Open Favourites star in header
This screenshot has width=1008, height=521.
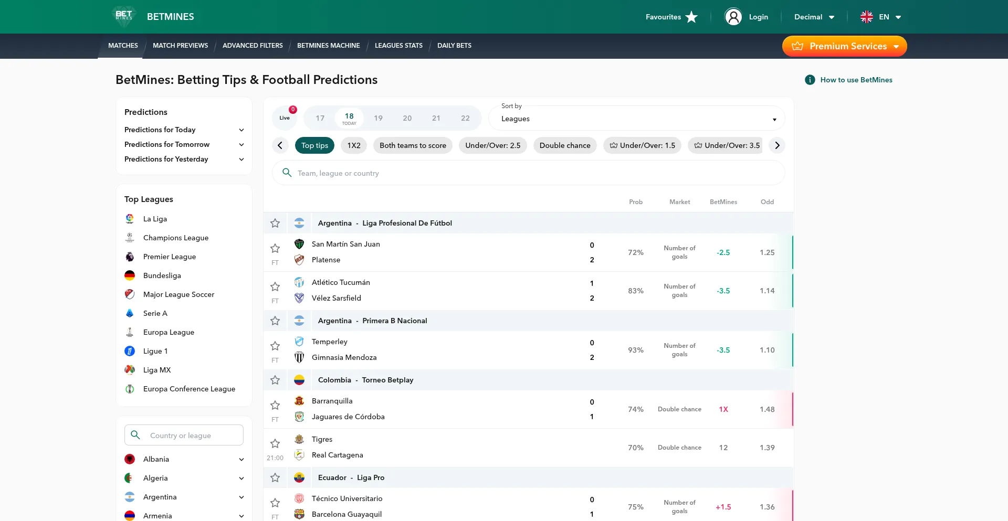[x=691, y=17]
